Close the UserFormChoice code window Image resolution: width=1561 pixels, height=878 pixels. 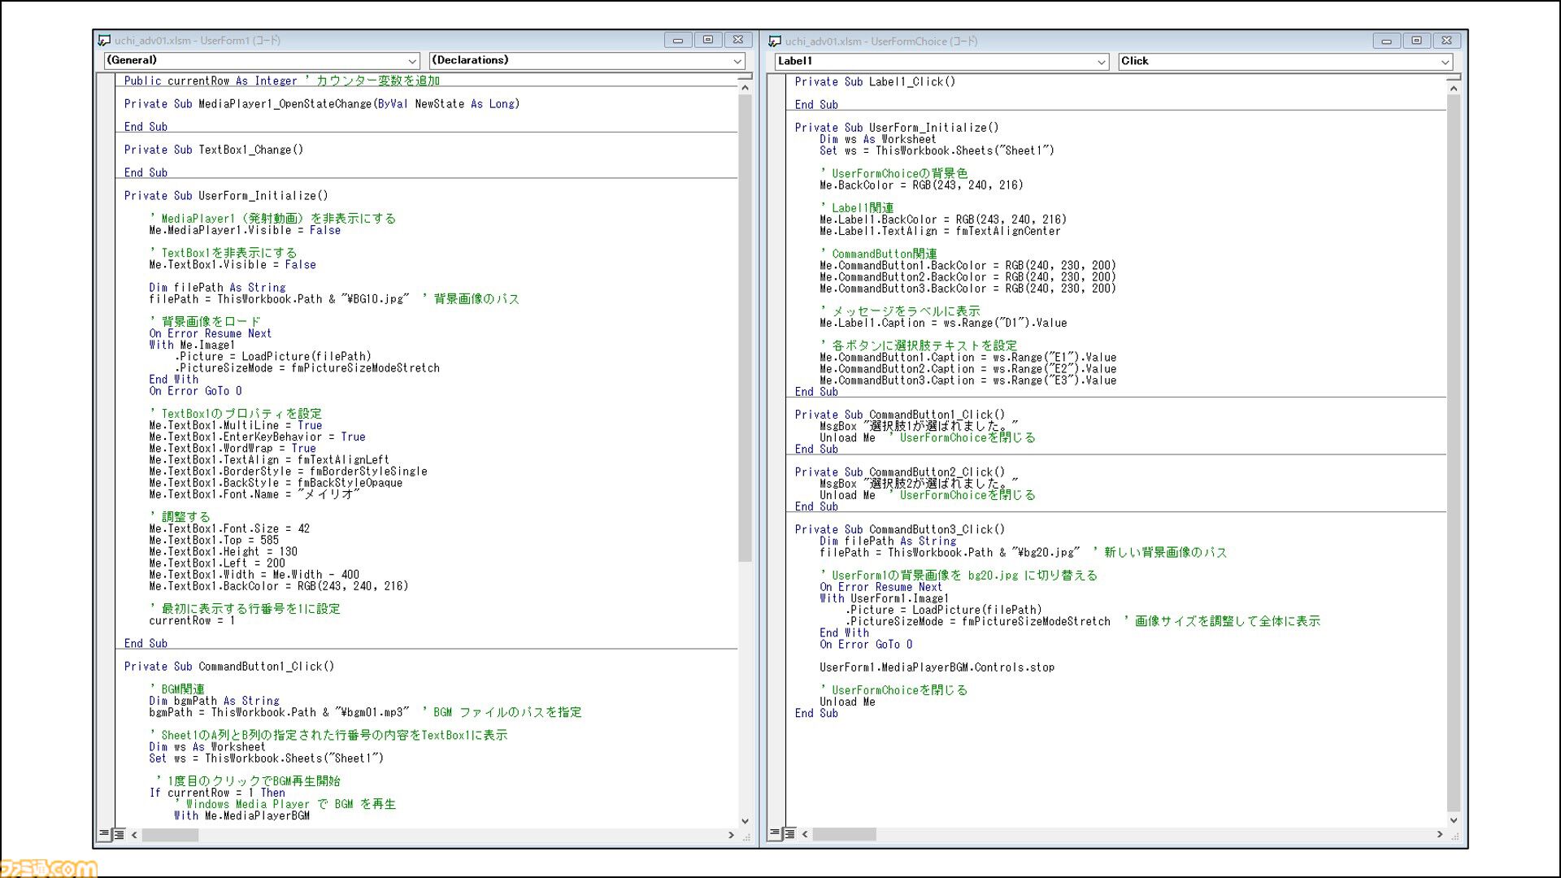pos(1446,41)
